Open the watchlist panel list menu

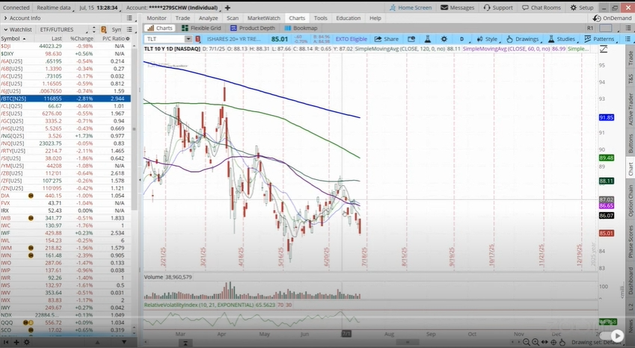click(129, 30)
